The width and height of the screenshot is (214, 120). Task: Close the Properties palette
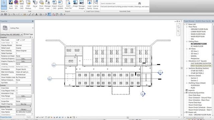33,21
